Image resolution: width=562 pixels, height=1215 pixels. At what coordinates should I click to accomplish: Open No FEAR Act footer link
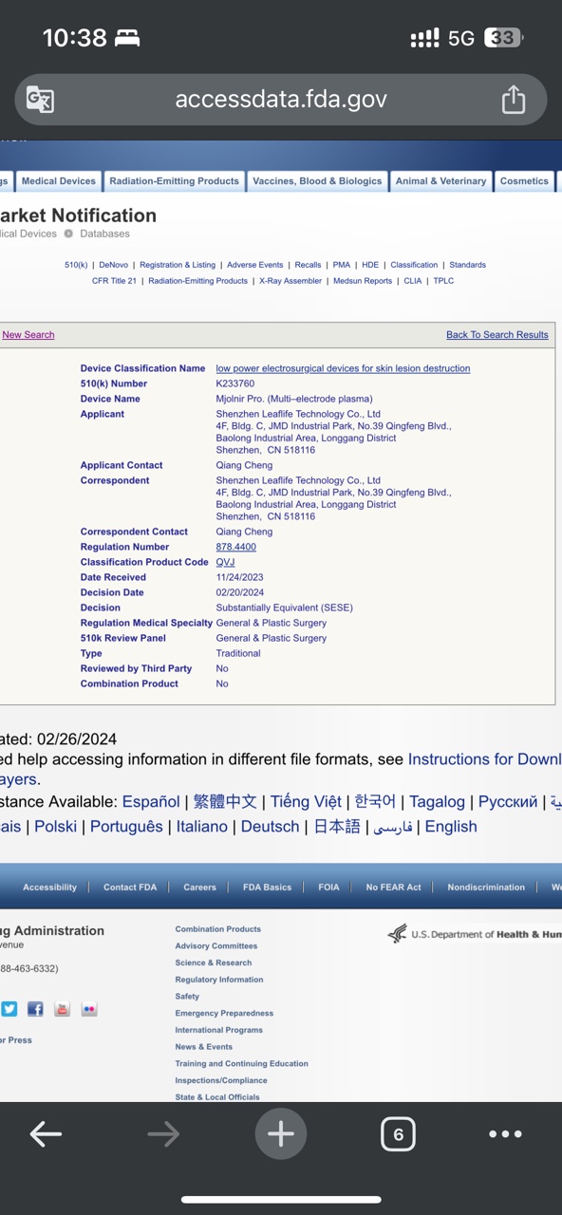click(393, 888)
